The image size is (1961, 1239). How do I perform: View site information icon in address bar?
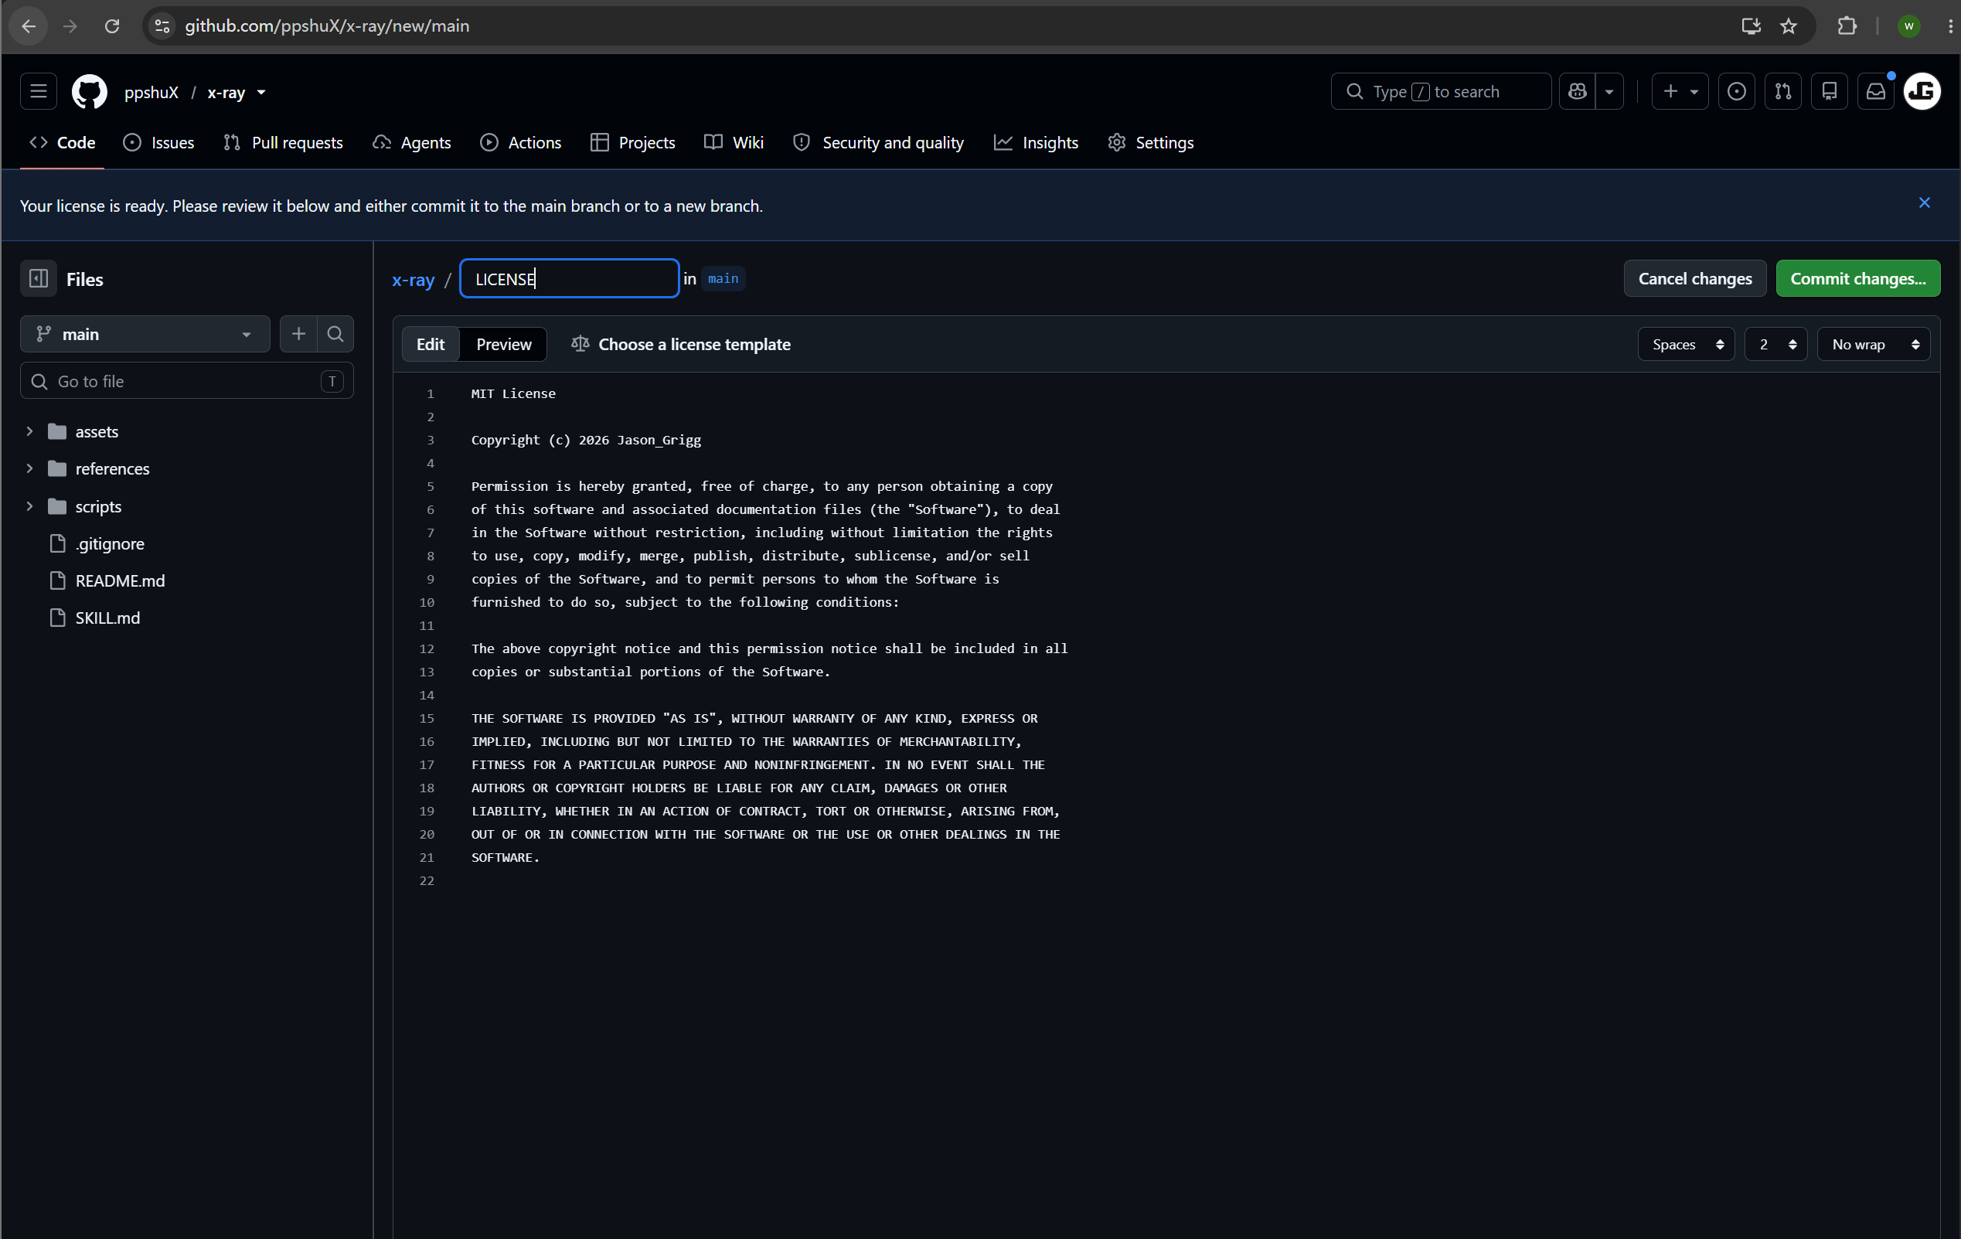(x=162, y=26)
